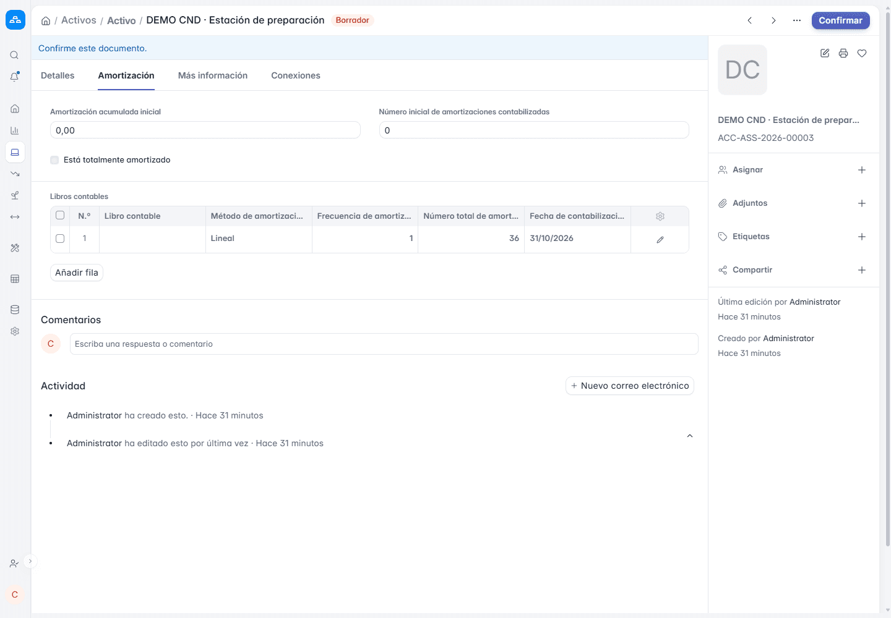
Task: Open the settings gear in the sidebar
Action: point(15,331)
